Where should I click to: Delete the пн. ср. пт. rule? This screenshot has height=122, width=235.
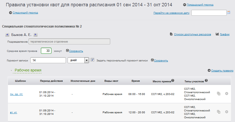227,94
